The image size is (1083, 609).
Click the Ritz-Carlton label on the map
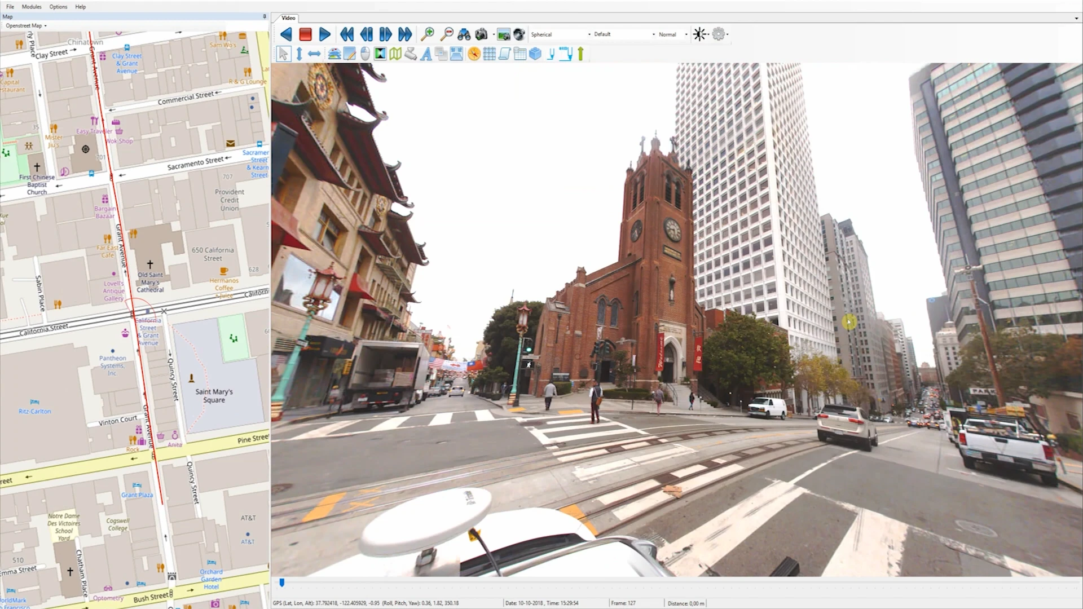pyautogui.click(x=34, y=411)
